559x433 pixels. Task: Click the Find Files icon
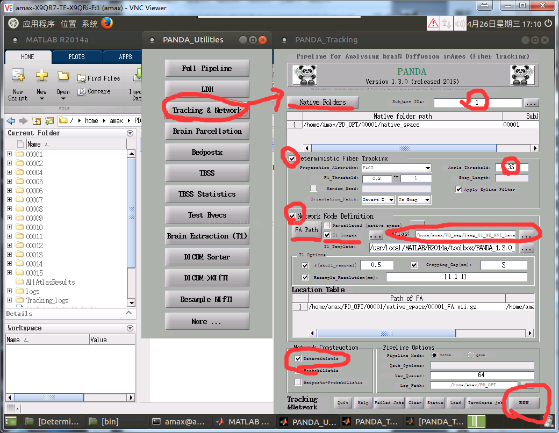pyautogui.click(x=82, y=78)
